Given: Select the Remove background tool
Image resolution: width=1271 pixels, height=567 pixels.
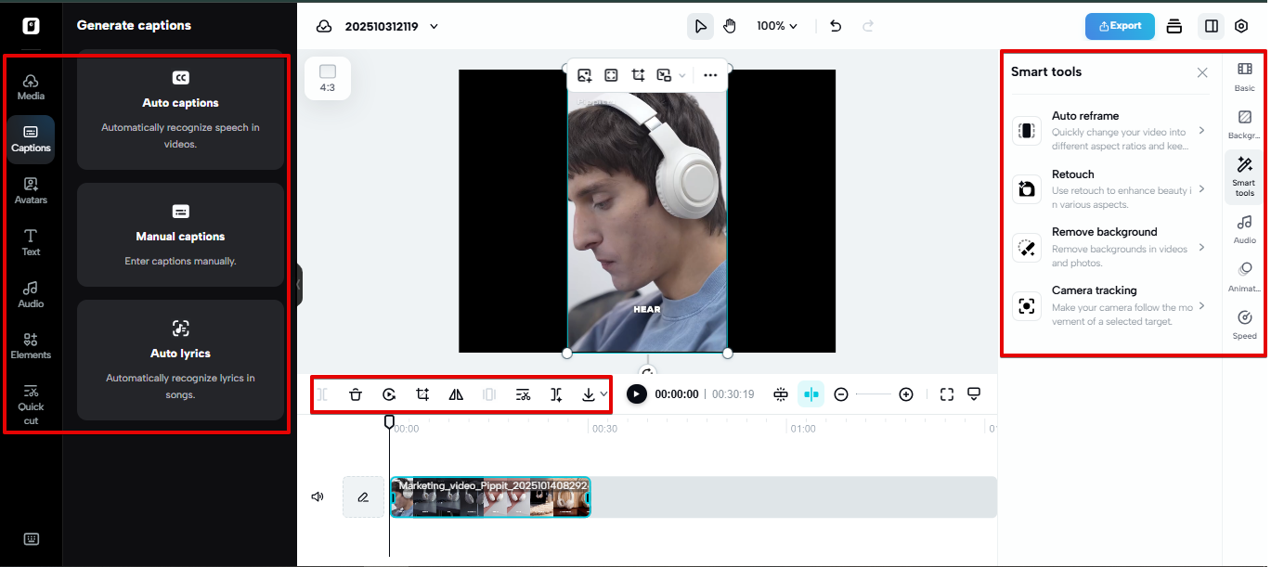Looking at the screenshot, I should coord(1109,247).
